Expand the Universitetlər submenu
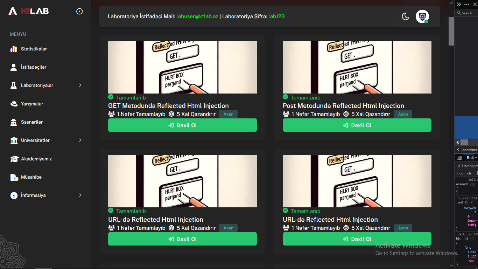This screenshot has width=478, height=269. (x=80, y=140)
